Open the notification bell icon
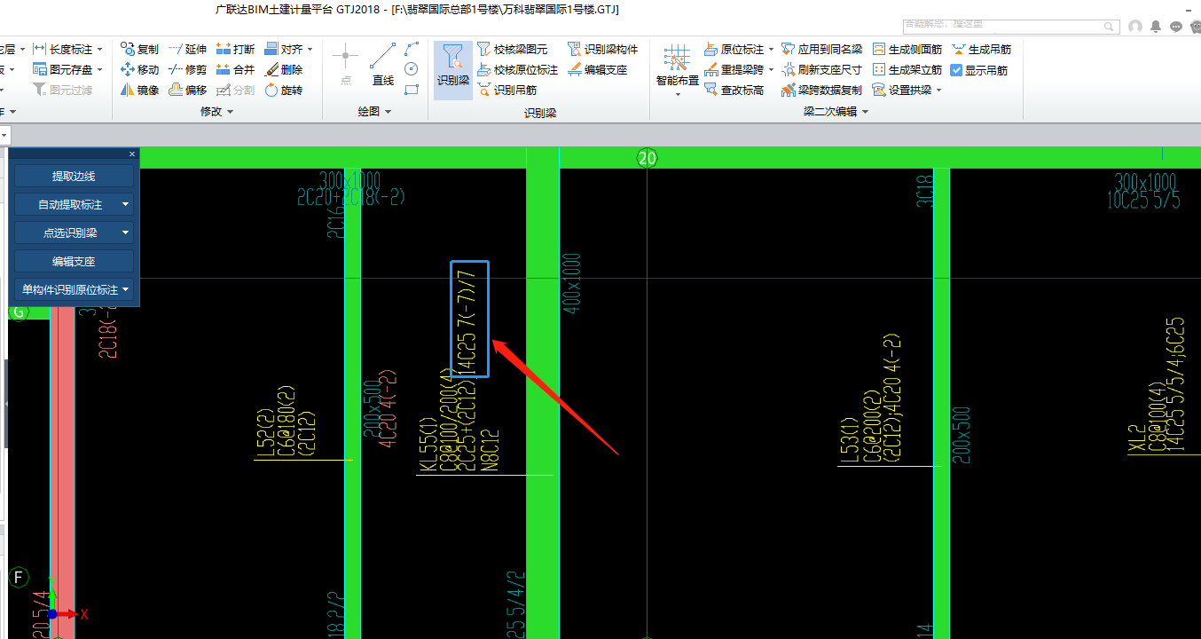 [1156, 27]
